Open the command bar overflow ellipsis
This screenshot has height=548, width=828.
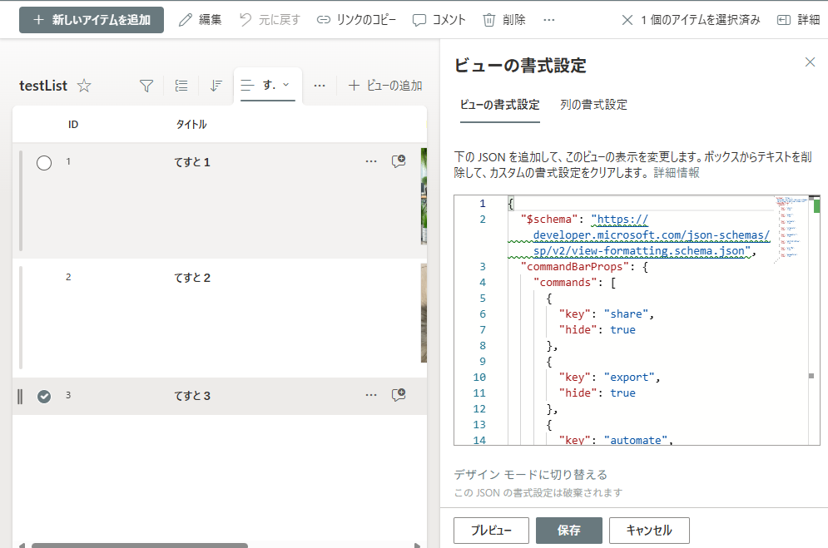(549, 20)
